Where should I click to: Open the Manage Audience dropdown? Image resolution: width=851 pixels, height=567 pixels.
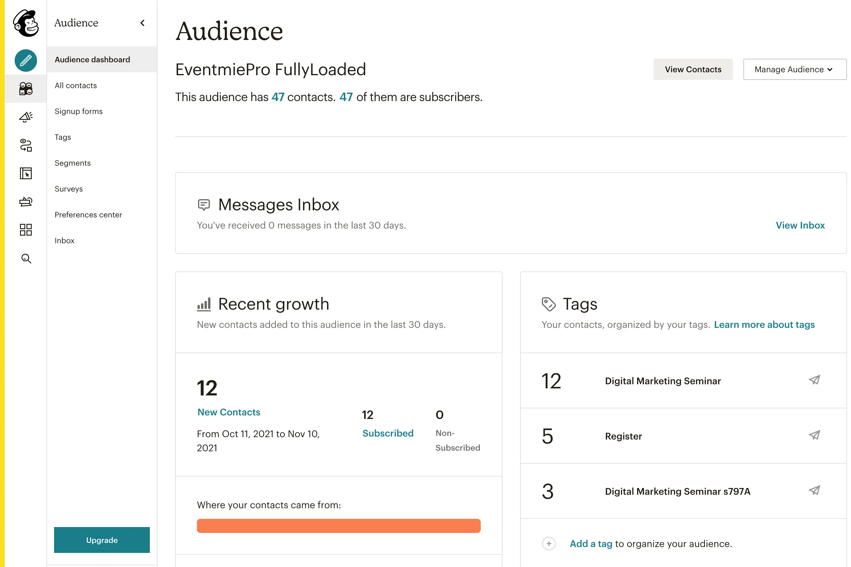(794, 69)
